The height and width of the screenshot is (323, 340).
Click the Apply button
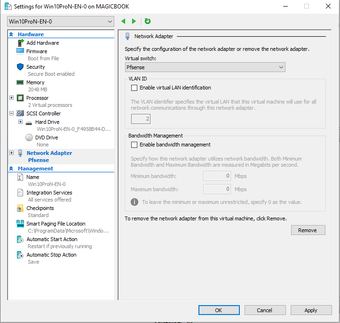[311, 310]
